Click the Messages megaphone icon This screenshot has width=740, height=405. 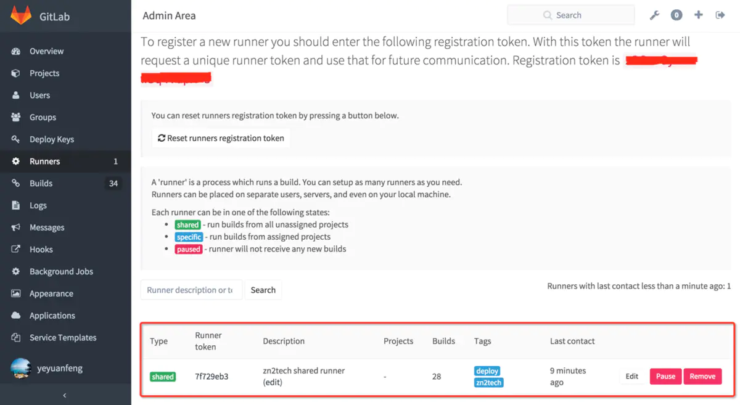point(16,227)
